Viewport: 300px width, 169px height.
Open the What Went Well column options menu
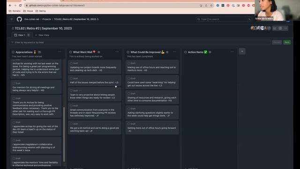[x=117, y=52]
